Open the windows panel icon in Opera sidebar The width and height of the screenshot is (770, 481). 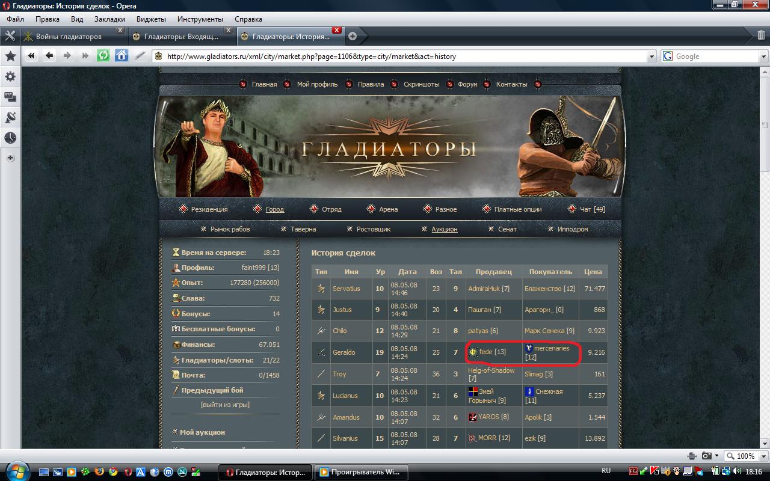[10, 97]
